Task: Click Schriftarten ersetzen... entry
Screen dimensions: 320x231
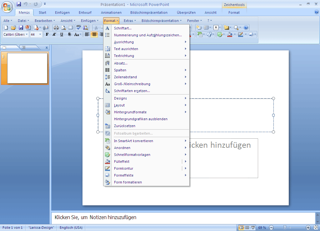Action: click(147, 91)
